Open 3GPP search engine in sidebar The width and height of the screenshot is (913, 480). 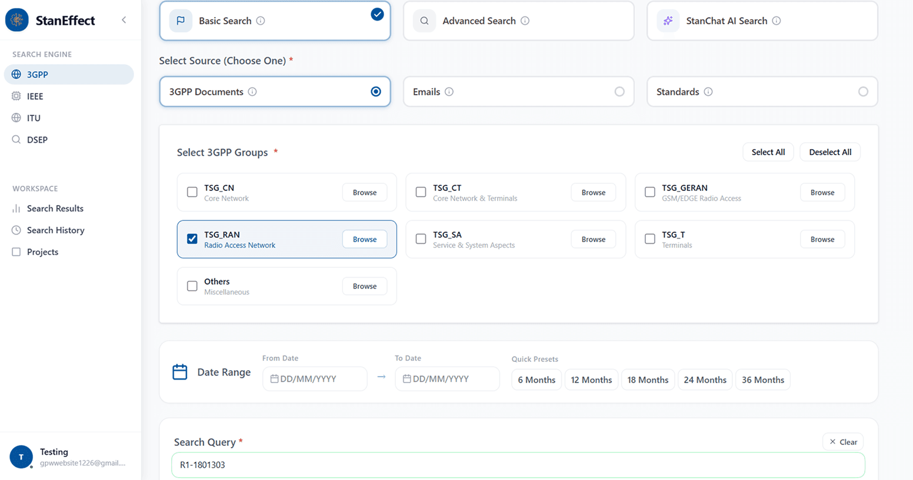point(69,75)
